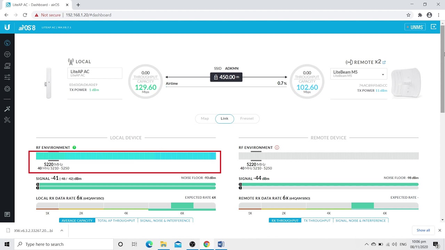Click the Ubiquiti U logo
Viewport: 445px width, 250px height.
[7, 27]
